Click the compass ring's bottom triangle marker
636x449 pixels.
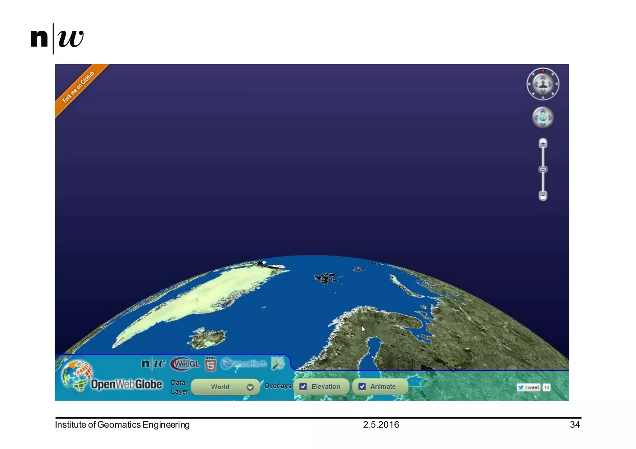(543, 97)
